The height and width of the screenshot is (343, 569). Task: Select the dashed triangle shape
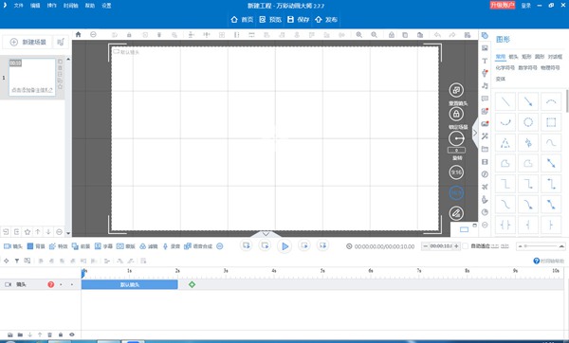click(x=505, y=143)
